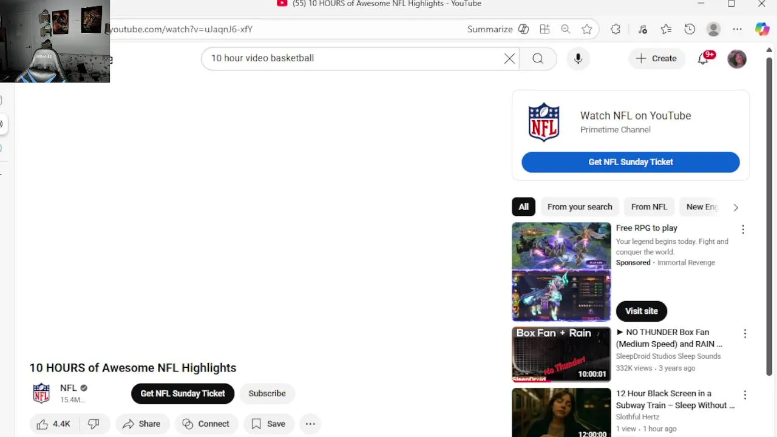Screen dimensions: 777x437
Task: Open NO THUNDER Box Fan video title
Action: [669, 338]
